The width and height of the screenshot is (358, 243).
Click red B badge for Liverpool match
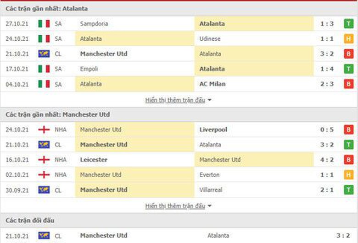(x=348, y=130)
